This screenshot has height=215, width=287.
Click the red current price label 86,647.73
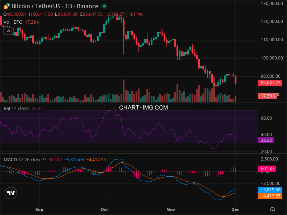[270, 83]
